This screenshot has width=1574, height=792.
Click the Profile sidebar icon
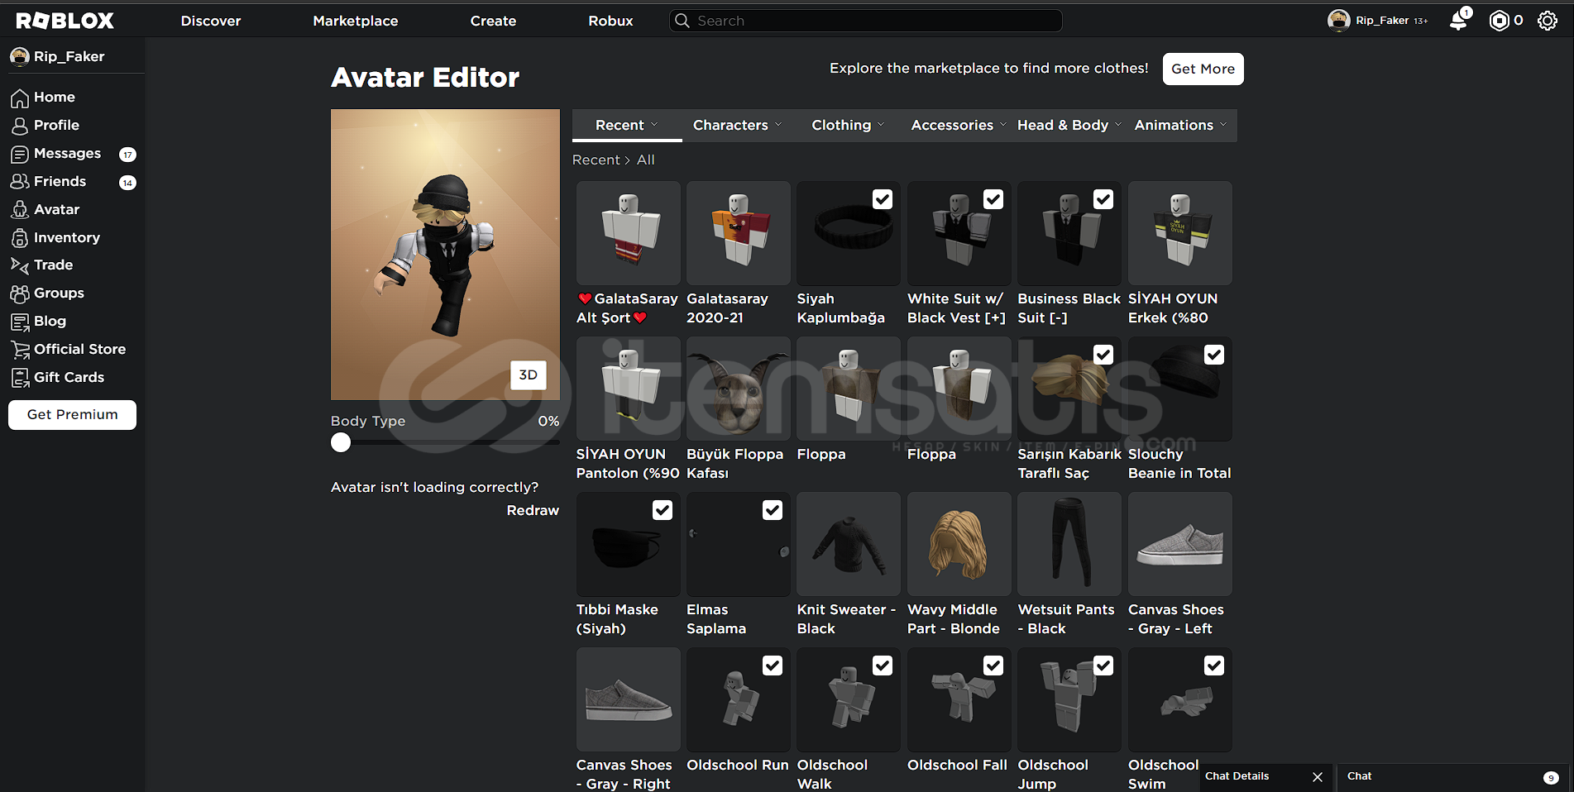click(x=20, y=126)
